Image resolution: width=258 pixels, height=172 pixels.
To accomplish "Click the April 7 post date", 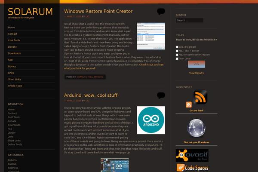I will coord(74,17).
